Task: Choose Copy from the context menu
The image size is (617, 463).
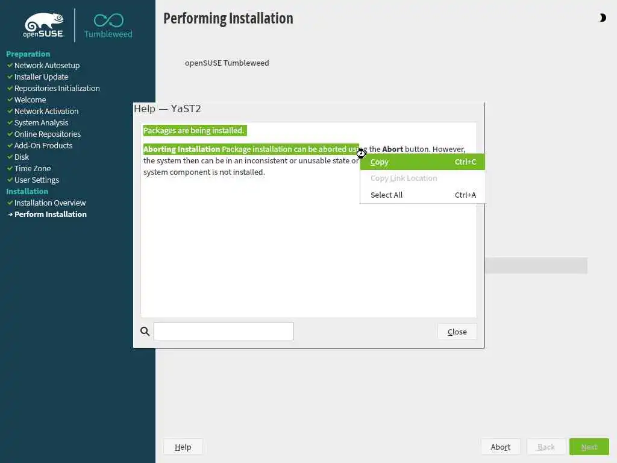Action: pyautogui.click(x=422, y=162)
